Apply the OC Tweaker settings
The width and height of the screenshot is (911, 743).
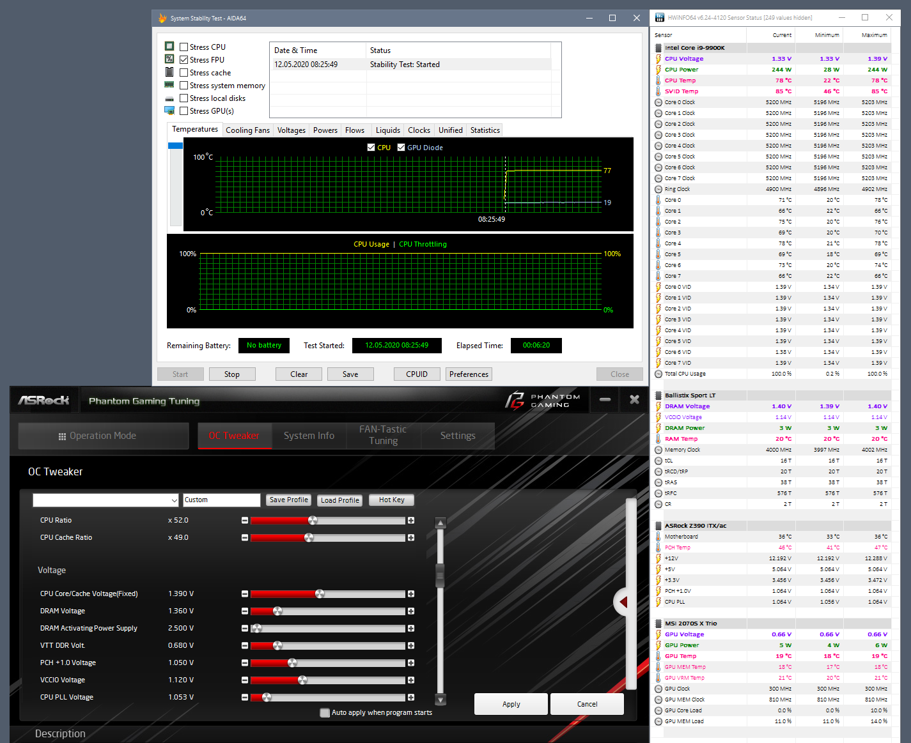511,704
